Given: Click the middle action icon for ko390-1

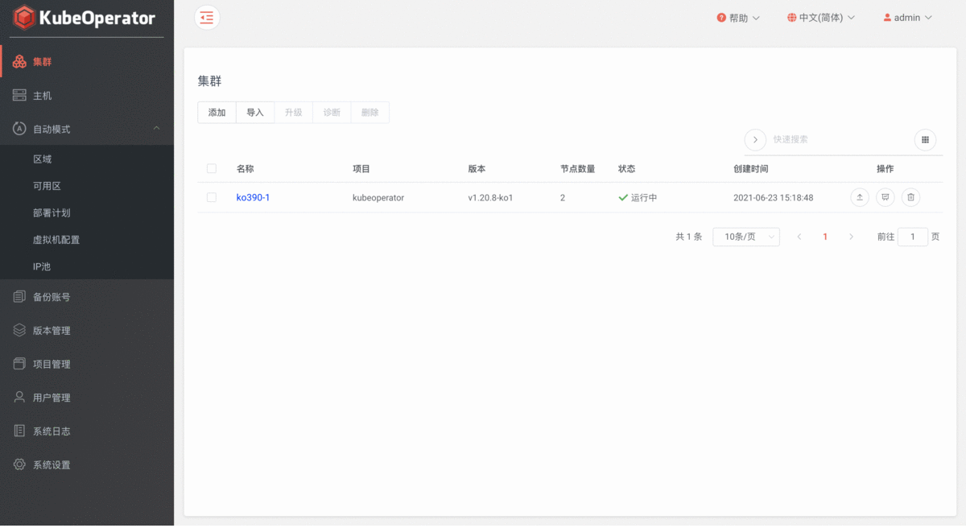Looking at the screenshot, I should [x=885, y=197].
